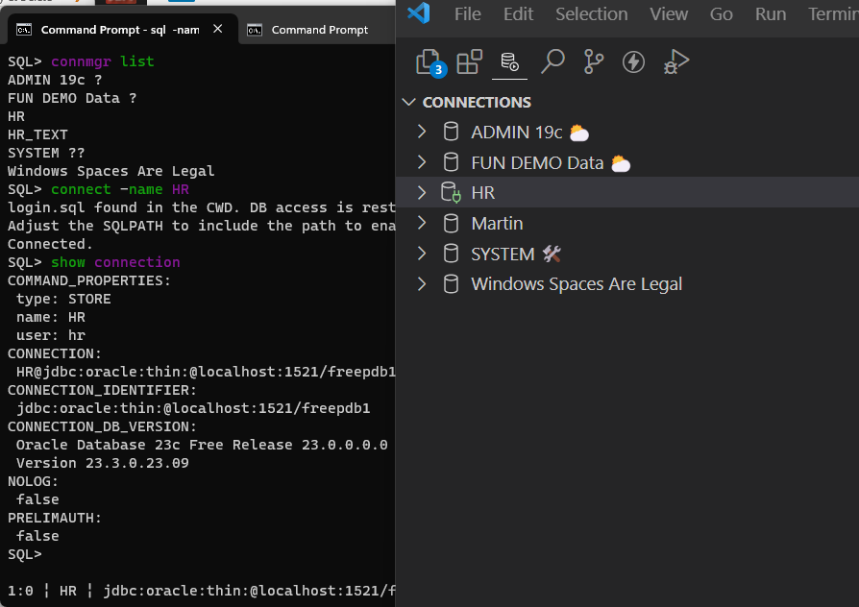Click the ADMIN 19c database icon
This screenshot has height=607, width=859.
point(451,132)
